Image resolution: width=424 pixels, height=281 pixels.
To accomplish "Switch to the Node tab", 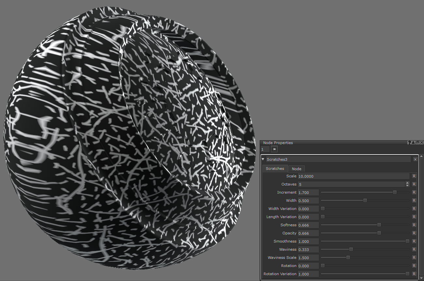I will point(296,169).
